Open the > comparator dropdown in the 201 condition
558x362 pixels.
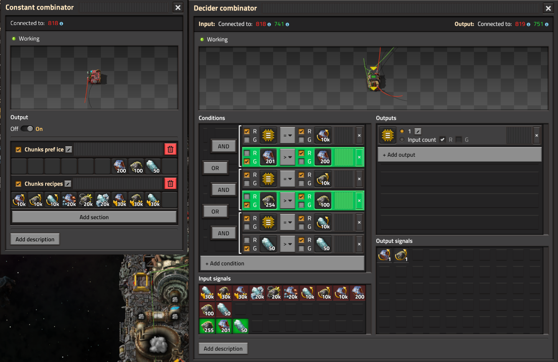288,157
